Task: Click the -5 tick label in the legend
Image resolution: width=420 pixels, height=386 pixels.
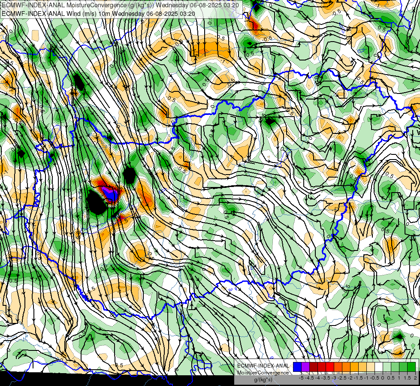Action: tap(301, 378)
